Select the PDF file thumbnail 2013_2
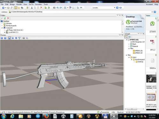Image resolution: width=159 pixels, height=119 pixels. [x=152, y=42]
